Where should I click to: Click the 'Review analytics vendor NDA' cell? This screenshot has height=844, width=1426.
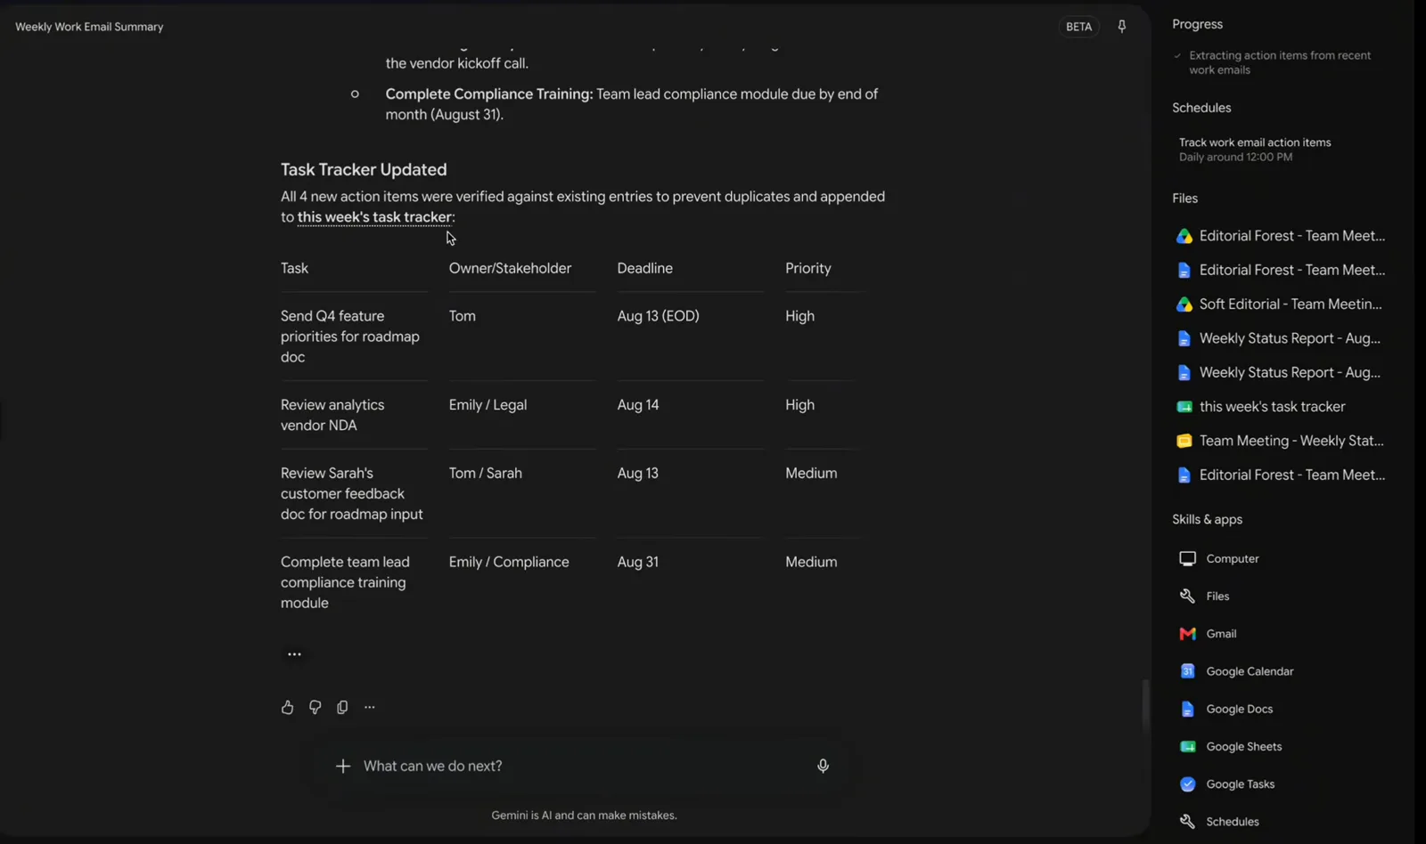pos(332,415)
